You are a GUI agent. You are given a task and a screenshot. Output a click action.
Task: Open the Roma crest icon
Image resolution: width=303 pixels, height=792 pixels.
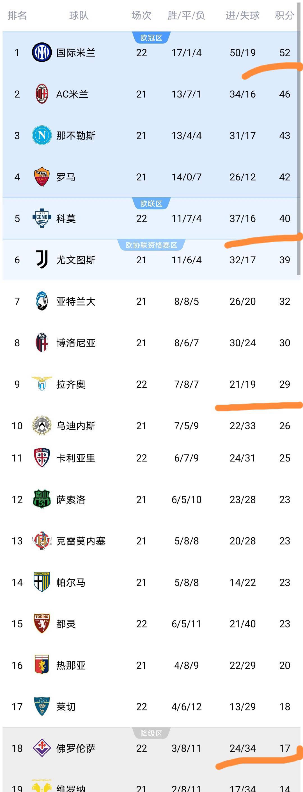pos(42,177)
